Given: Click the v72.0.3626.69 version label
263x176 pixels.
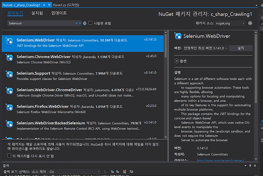Looking at the screenshot, I should click(x=146, y=89).
